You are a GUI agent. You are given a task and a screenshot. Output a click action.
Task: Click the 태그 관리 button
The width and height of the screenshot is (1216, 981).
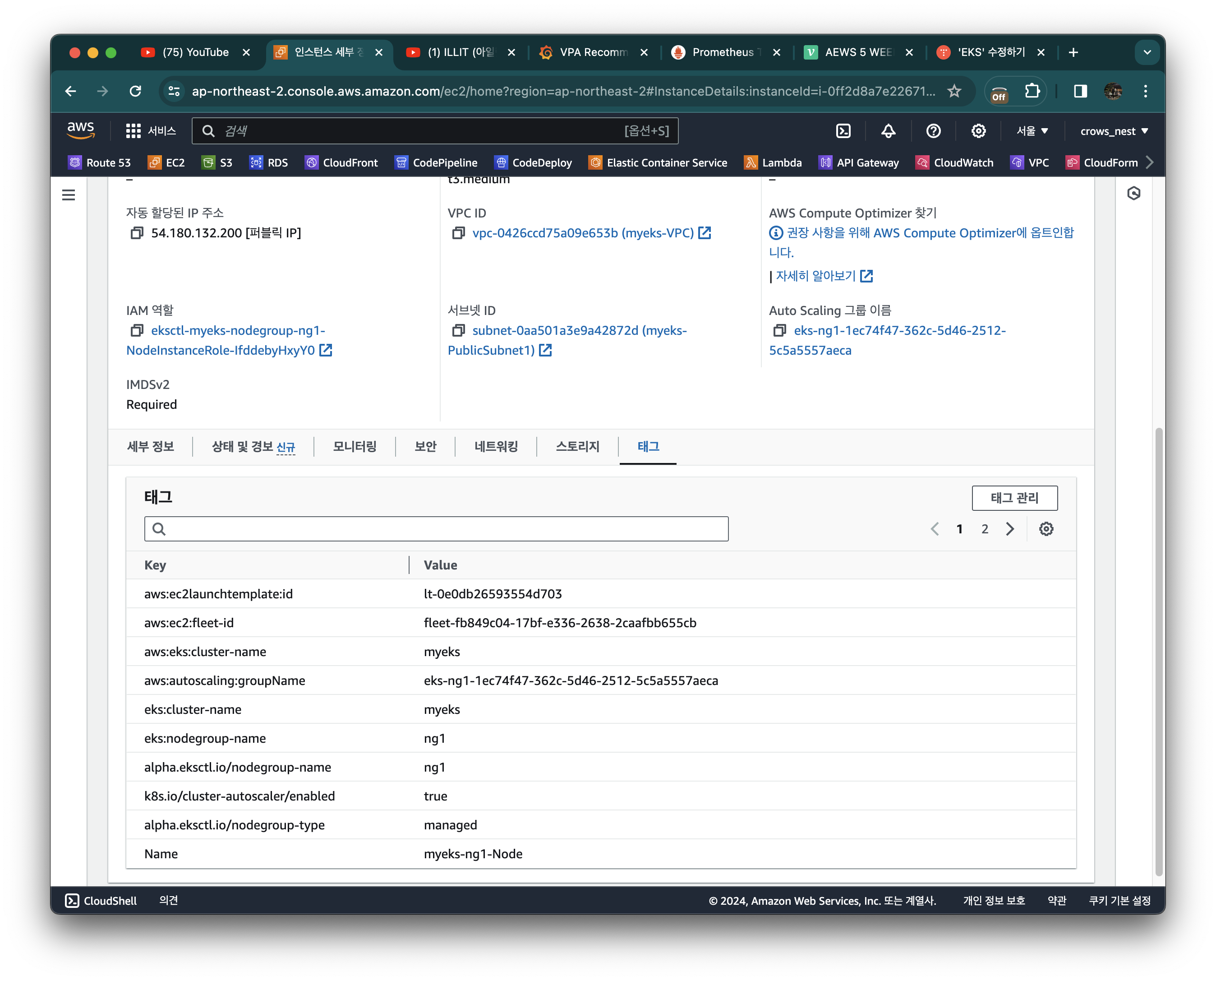pyautogui.click(x=1014, y=498)
